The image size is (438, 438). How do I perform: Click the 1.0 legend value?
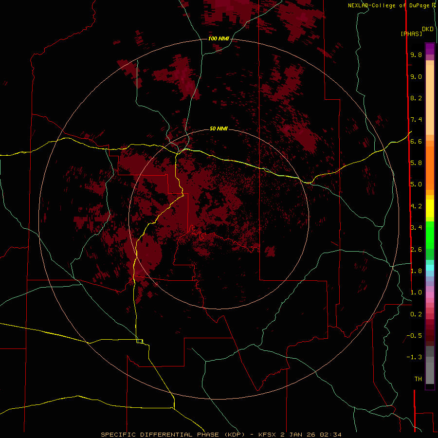(x=416, y=292)
